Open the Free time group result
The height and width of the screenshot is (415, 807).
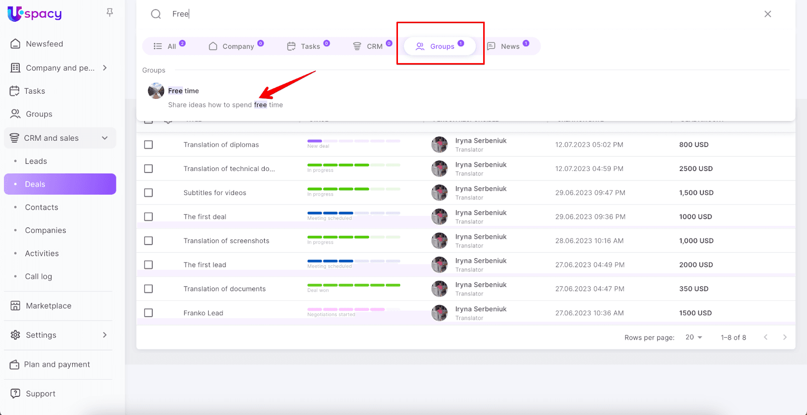click(x=184, y=91)
